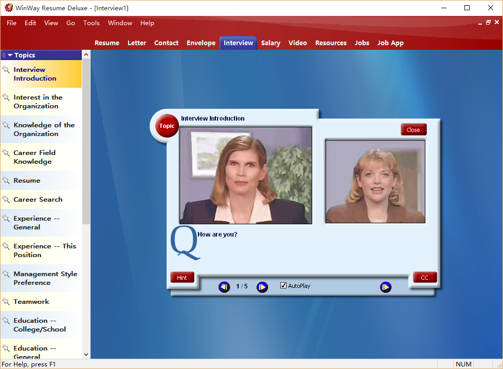Switch to the Salary tab
503x369 pixels.
tap(271, 43)
